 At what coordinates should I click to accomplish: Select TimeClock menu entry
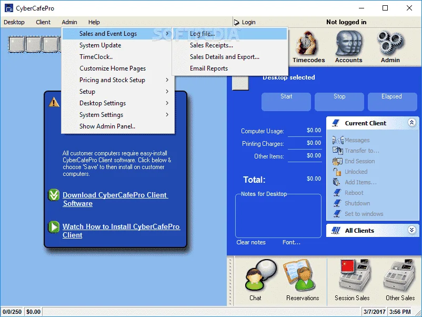click(x=118, y=57)
